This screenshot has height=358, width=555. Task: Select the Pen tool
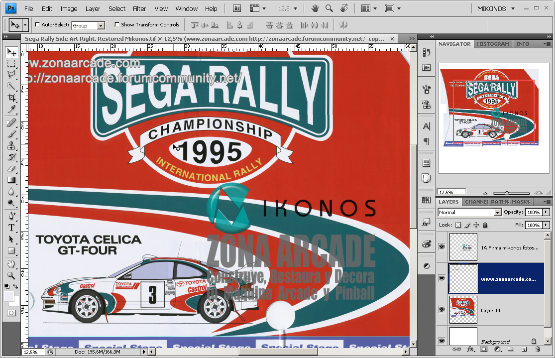[x=11, y=216]
